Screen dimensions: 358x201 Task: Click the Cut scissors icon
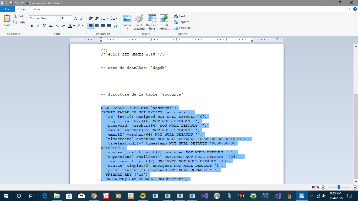click(15, 16)
